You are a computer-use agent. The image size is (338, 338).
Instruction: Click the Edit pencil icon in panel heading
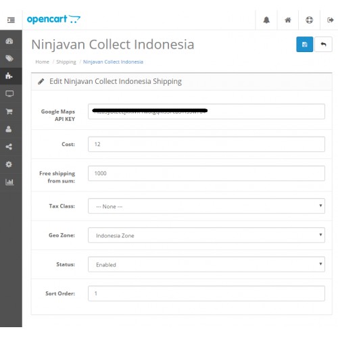point(41,82)
